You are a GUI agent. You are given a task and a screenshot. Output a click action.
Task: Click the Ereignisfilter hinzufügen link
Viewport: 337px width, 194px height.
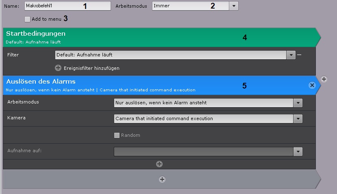91,68
